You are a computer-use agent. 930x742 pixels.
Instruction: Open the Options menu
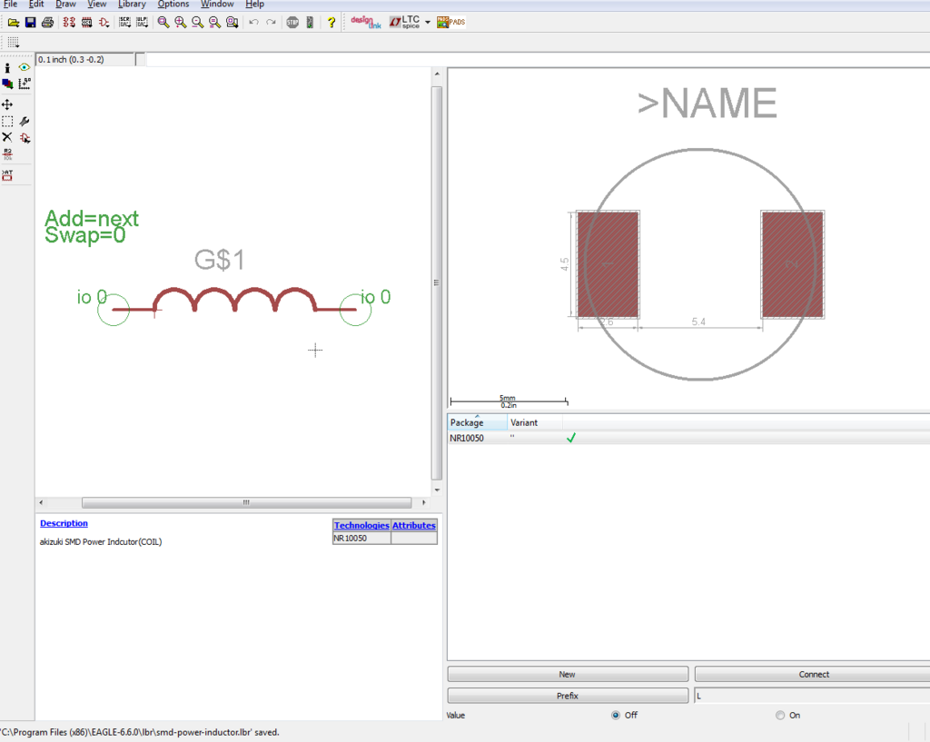point(173,5)
